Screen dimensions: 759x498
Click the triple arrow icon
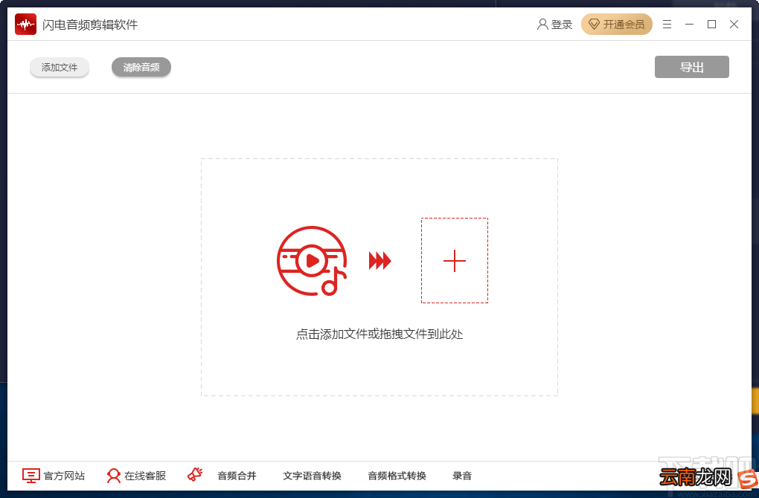(380, 261)
